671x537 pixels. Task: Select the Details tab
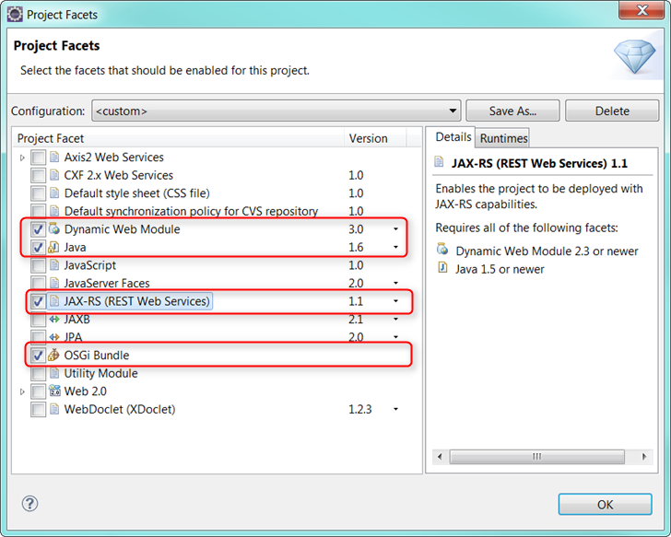[453, 137]
